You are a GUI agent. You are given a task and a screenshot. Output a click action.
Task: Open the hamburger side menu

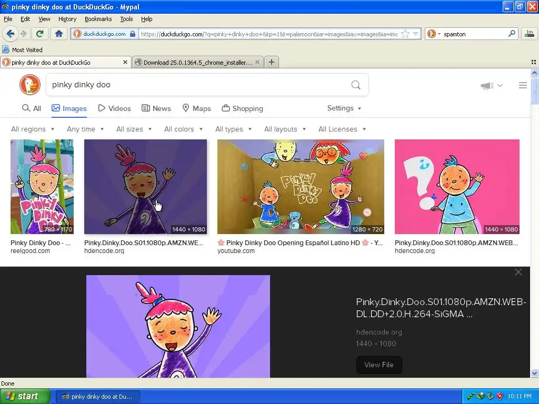pos(523,85)
